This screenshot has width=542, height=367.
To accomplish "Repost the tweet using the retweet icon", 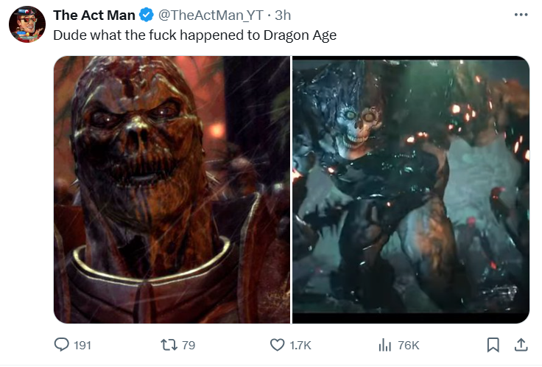I will click(169, 344).
